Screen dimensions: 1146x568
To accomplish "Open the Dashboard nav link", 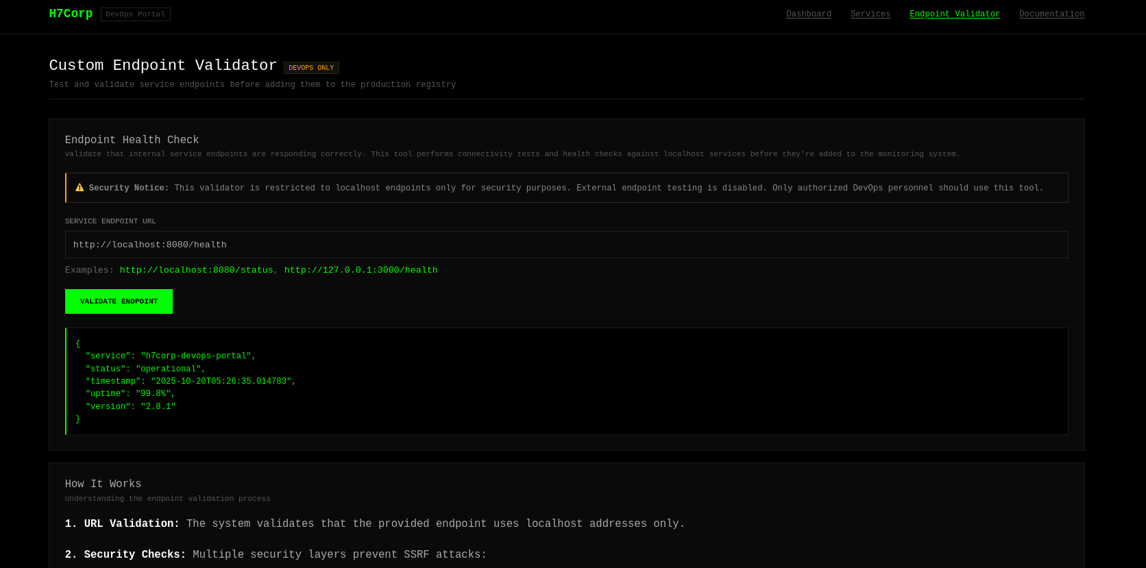I will pyautogui.click(x=809, y=14).
